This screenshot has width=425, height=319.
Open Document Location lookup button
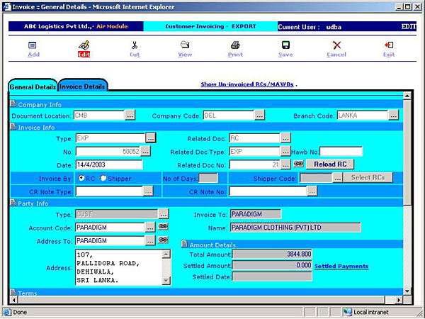130,116
